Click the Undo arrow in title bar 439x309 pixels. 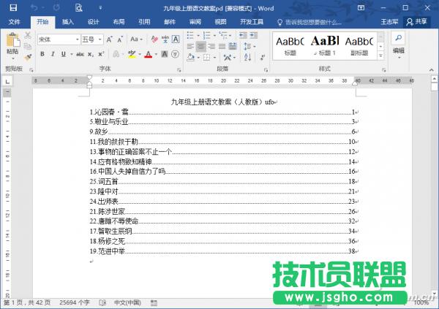click(34, 7)
